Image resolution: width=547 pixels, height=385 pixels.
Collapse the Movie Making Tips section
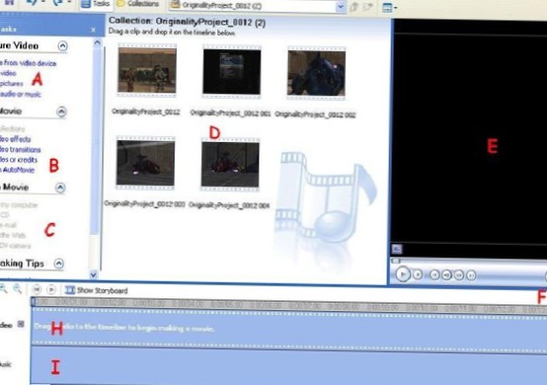click(x=59, y=264)
